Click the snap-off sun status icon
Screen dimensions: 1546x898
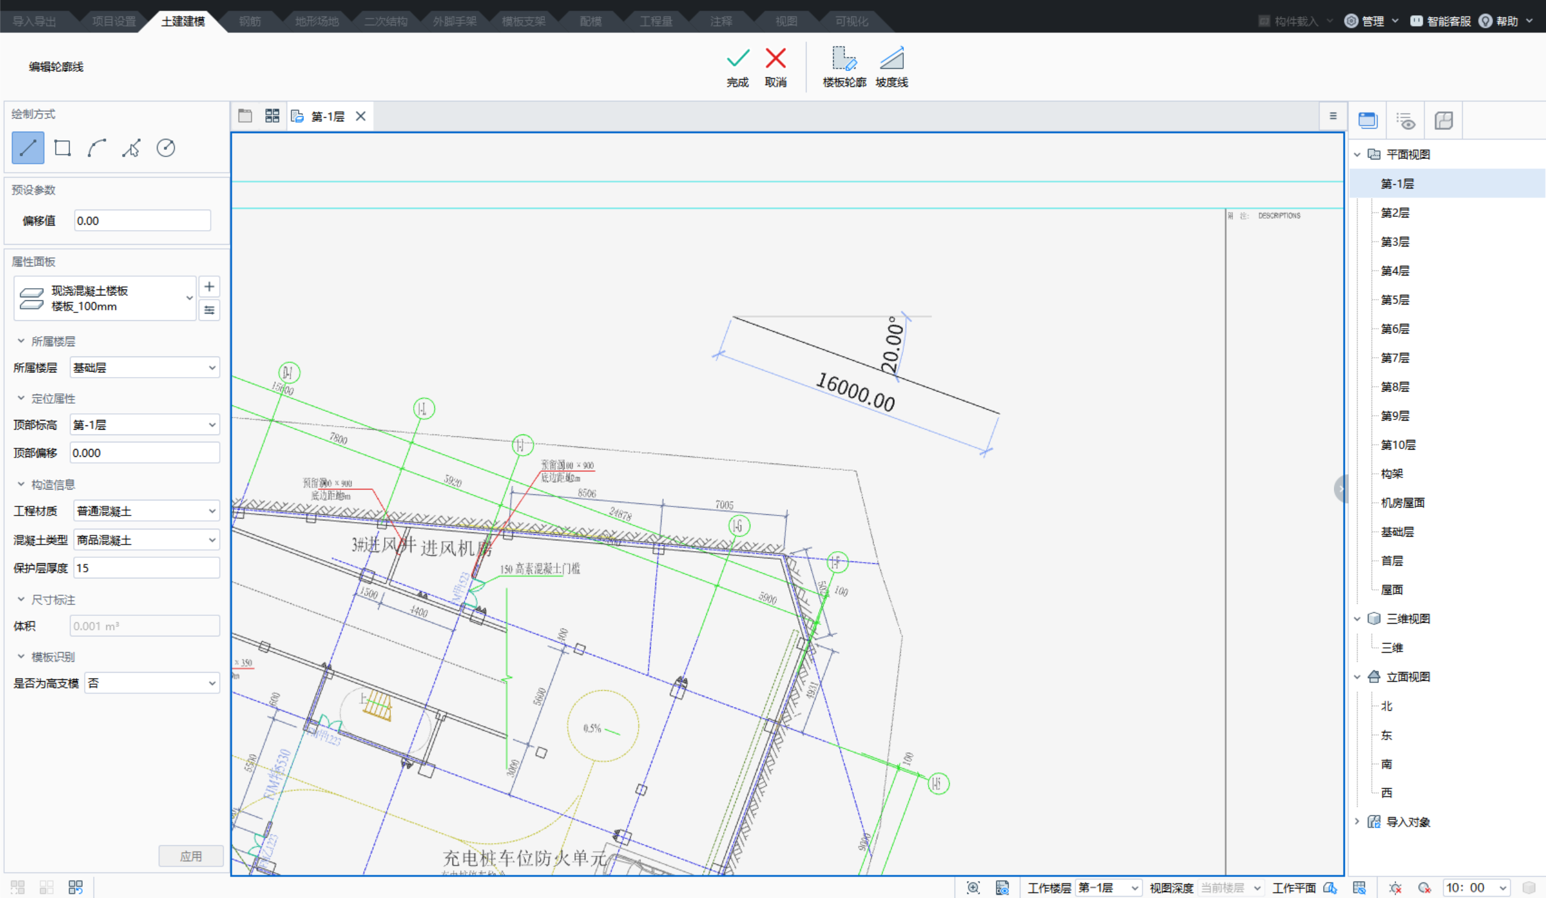pyautogui.click(x=1395, y=888)
